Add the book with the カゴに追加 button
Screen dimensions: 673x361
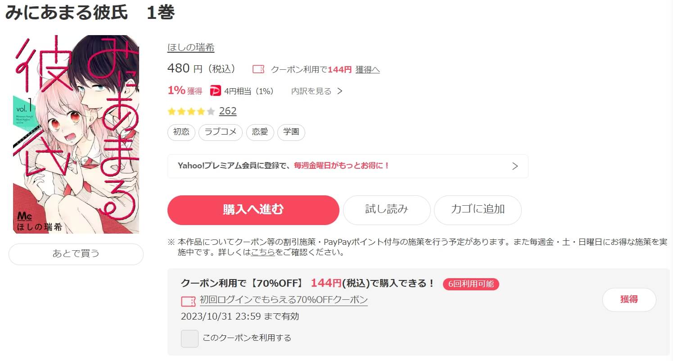[x=478, y=210]
